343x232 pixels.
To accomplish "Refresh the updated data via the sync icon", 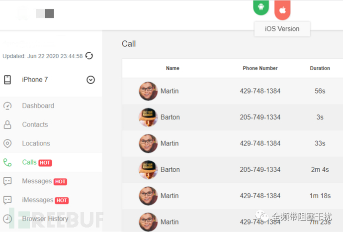I will [x=89, y=56].
